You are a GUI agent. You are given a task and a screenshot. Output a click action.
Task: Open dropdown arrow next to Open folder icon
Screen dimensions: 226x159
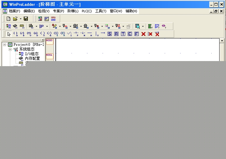[x=20, y=19]
